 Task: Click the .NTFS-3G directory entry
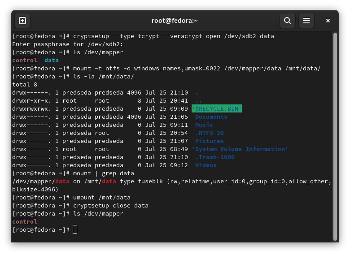coord(209,133)
